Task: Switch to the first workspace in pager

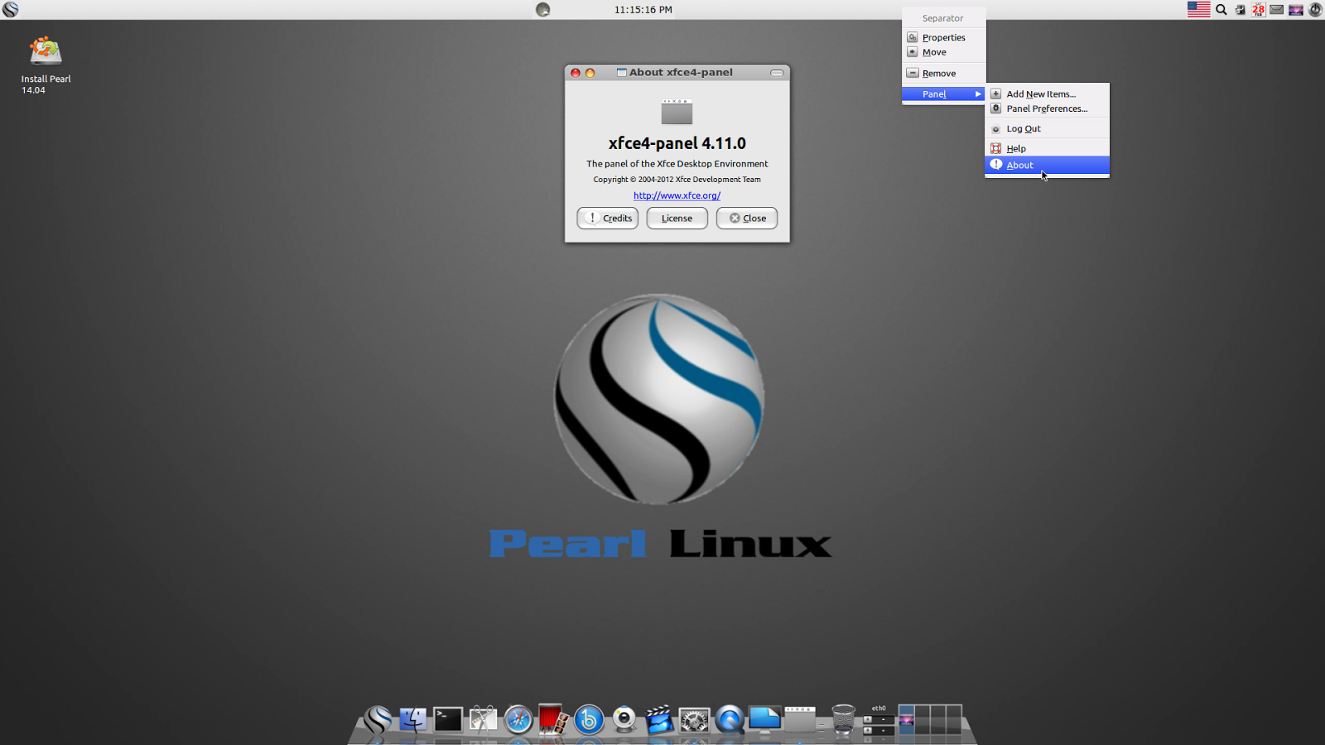Action: coord(906,719)
